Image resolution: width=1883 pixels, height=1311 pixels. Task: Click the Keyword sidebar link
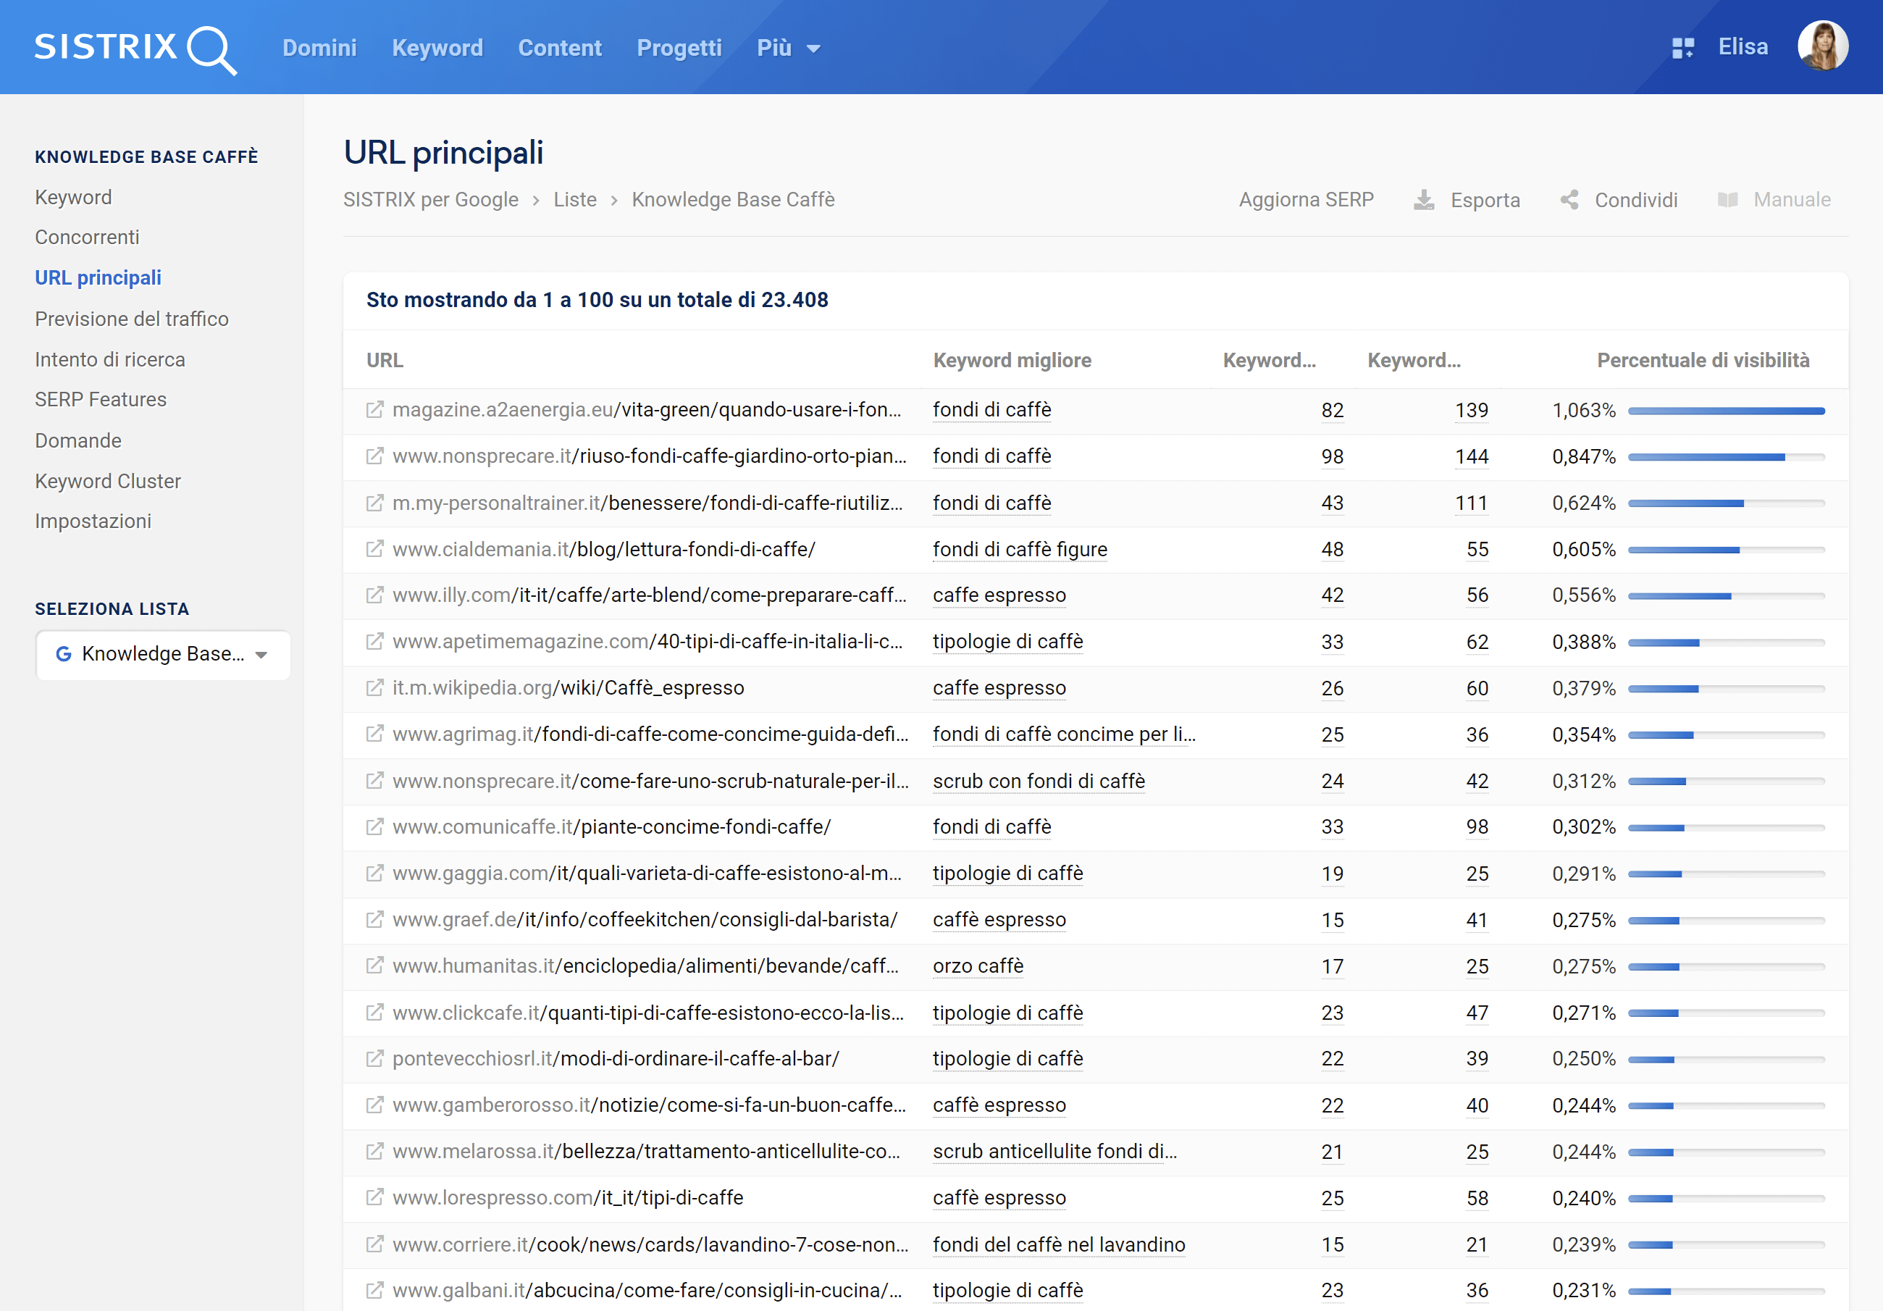tap(73, 196)
